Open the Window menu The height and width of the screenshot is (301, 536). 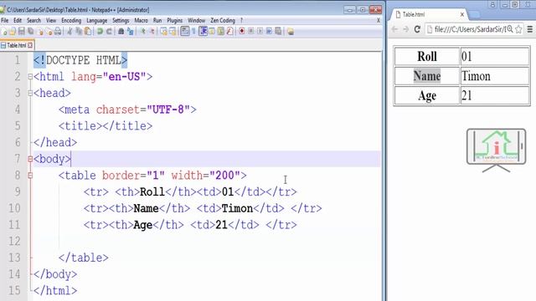[197, 20]
